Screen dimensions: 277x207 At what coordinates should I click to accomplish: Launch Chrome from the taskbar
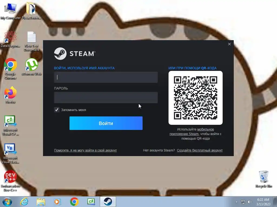click(74, 202)
